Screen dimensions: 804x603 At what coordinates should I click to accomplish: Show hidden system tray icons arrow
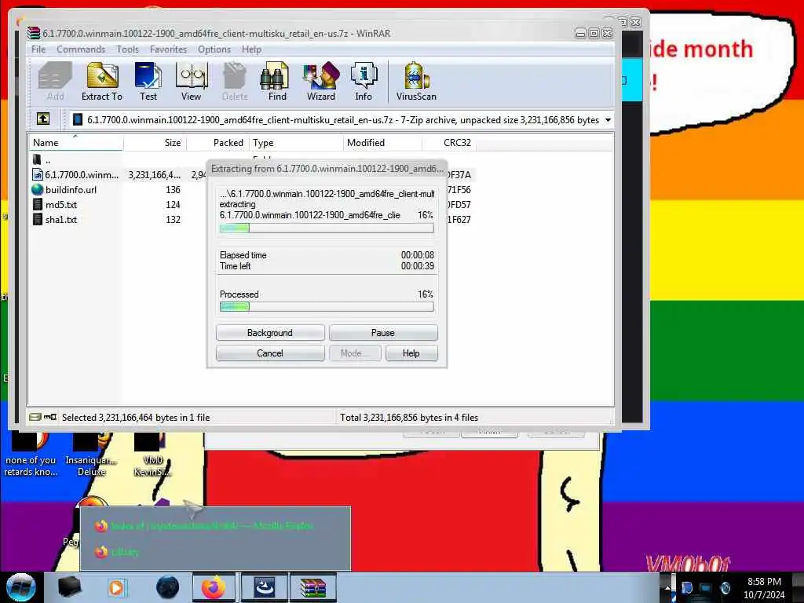667,587
